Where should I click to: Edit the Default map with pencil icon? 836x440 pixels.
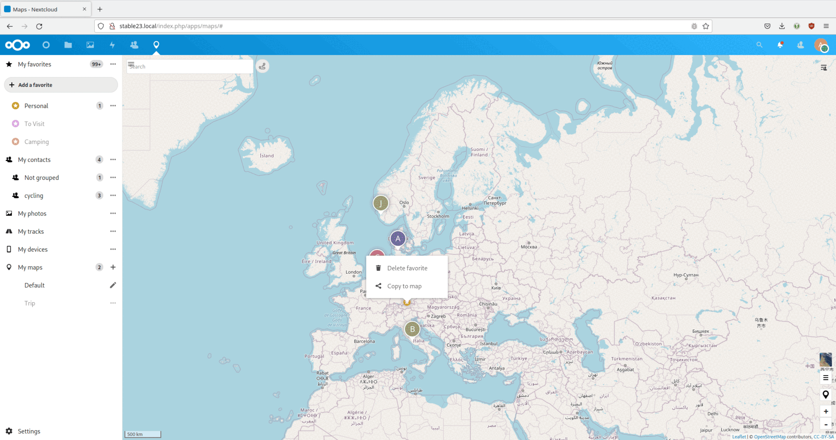[113, 285]
